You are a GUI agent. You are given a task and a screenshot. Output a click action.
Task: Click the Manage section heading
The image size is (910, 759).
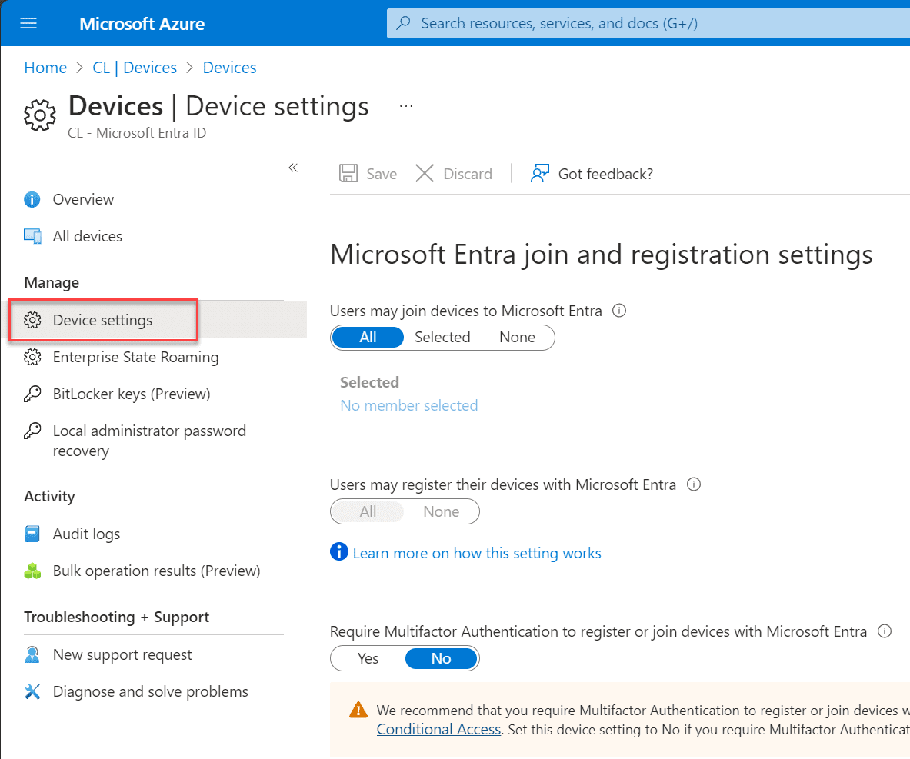point(52,282)
